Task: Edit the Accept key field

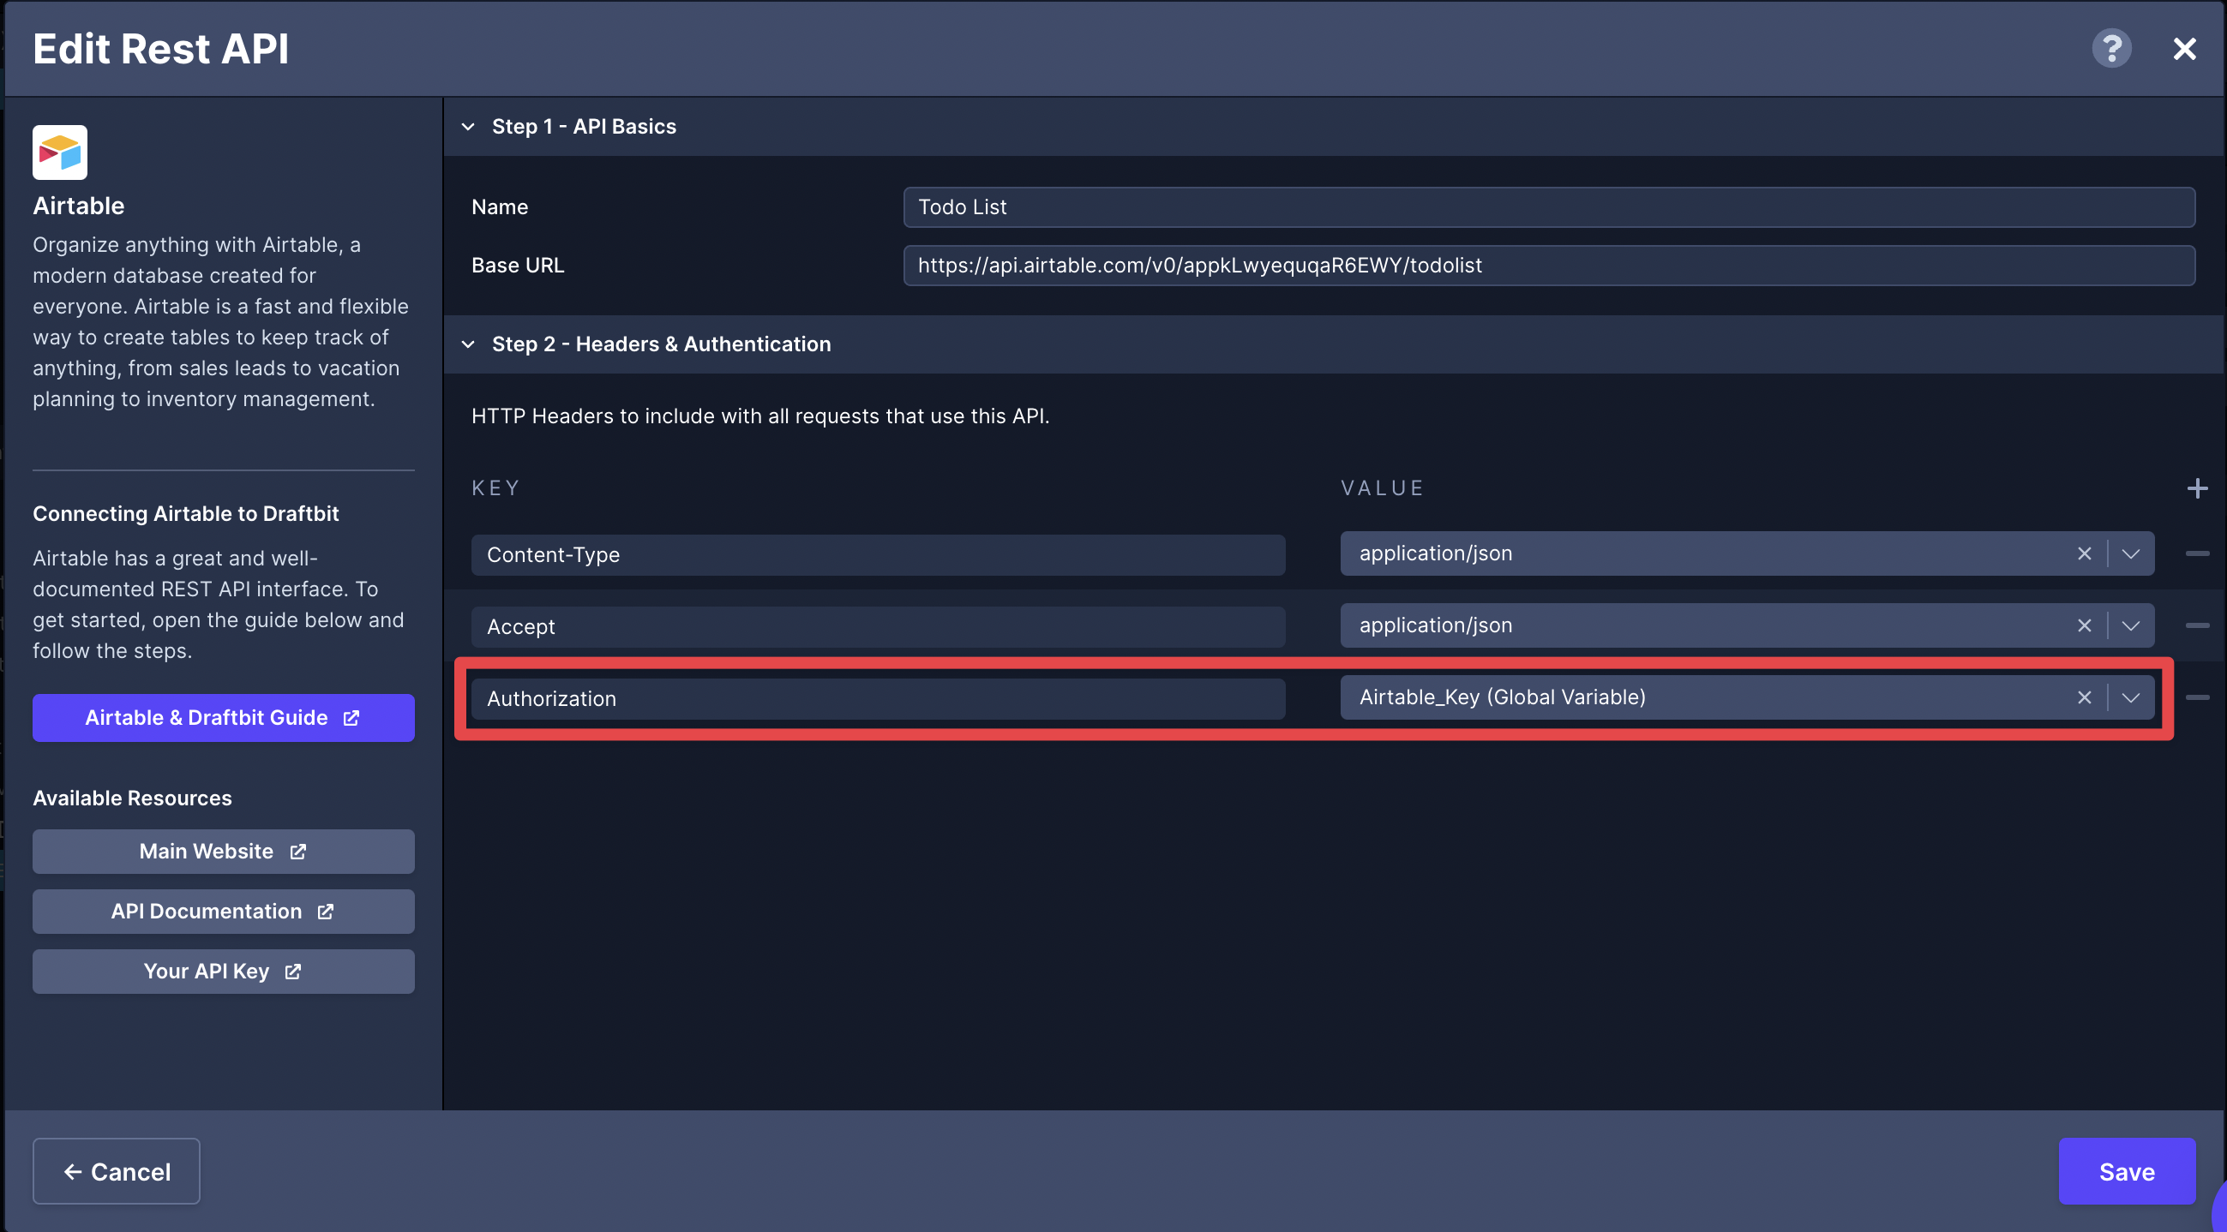Action: [878, 626]
